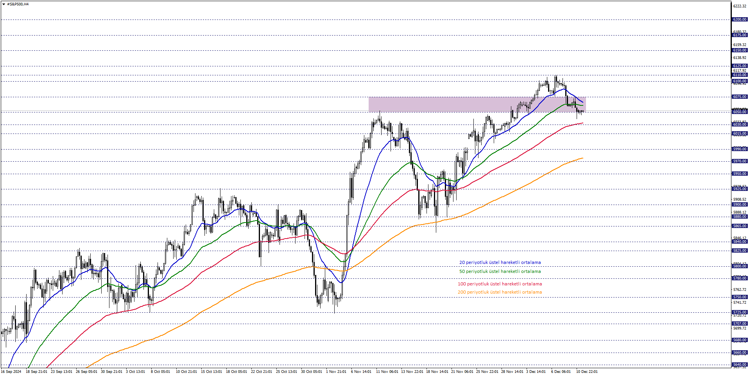Screen dimensions: 749x376
Task: Click the 13 Nov 22:01 time label
Action: tap(412, 372)
